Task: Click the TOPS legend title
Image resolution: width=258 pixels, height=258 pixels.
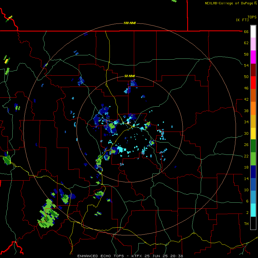Action: 252,17
